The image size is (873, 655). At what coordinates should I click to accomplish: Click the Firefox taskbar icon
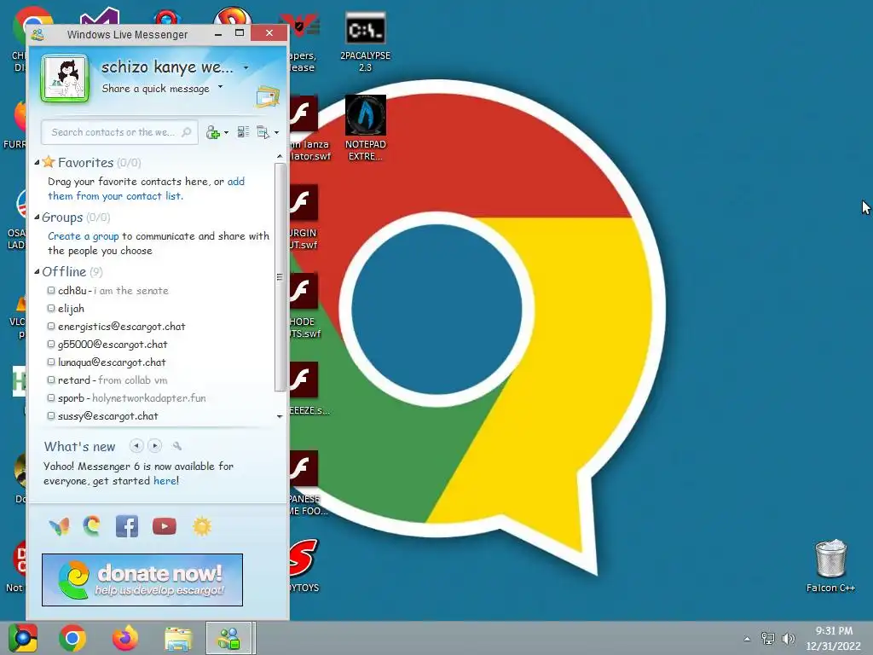point(125,638)
